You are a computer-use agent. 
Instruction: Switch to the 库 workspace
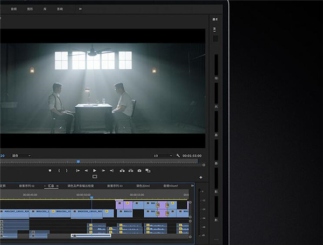point(45,9)
